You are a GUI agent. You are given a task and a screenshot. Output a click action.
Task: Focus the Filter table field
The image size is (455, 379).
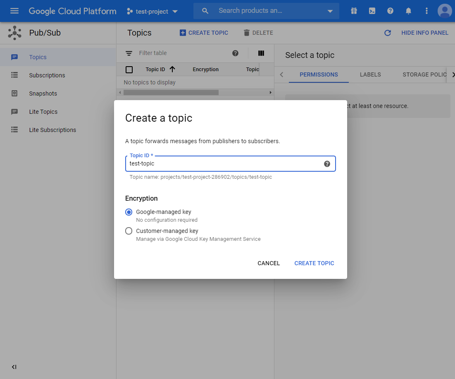(x=183, y=53)
